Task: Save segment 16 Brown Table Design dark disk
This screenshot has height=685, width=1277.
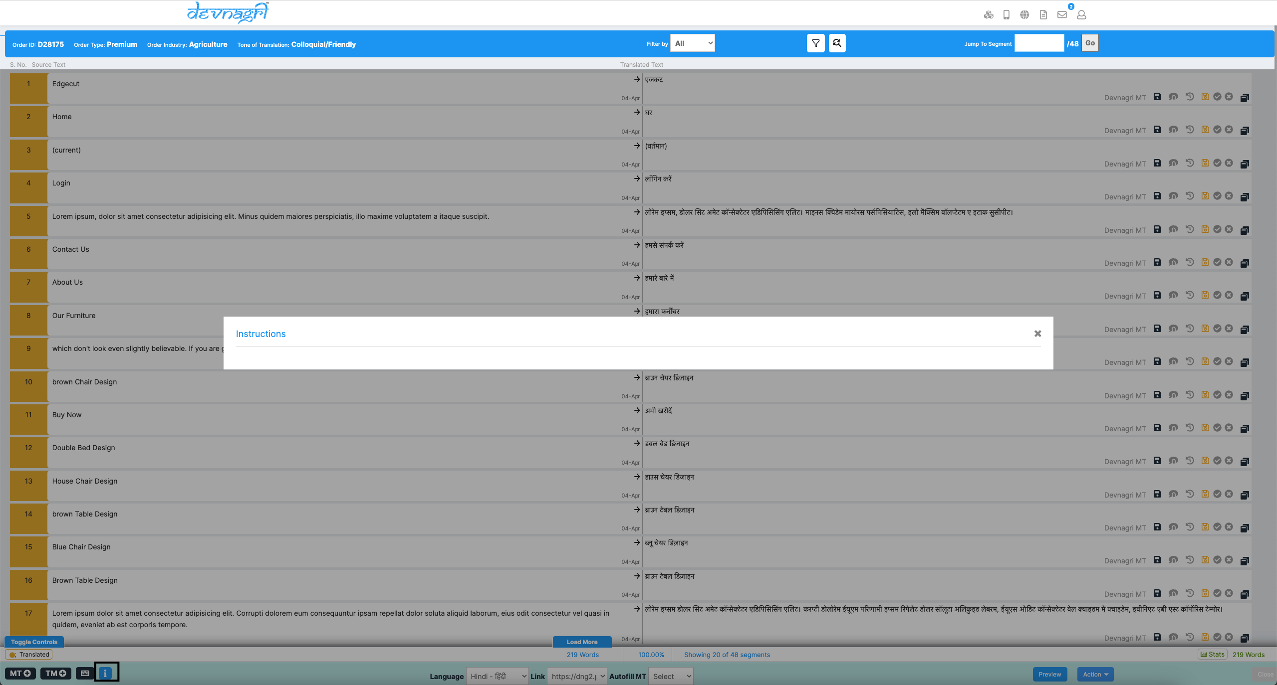Action: [x=1157, y=593]
